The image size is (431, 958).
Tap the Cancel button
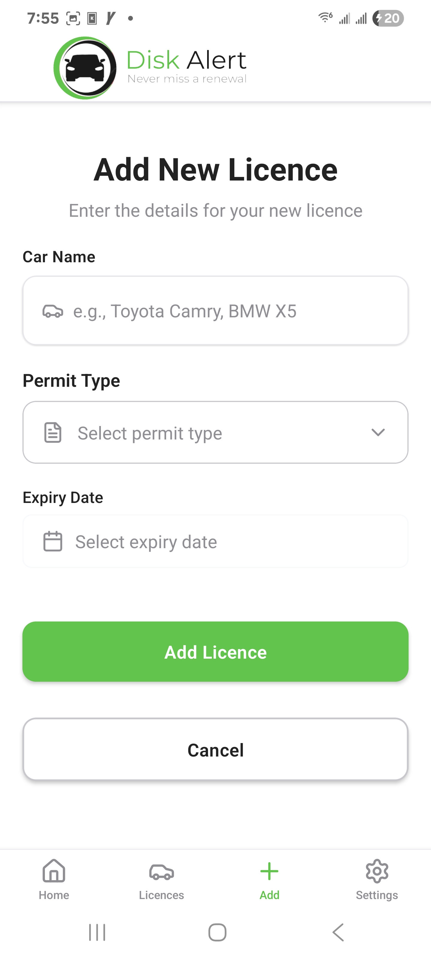[216, 749]
